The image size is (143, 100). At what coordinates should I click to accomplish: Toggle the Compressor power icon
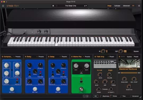click(2, 57)
